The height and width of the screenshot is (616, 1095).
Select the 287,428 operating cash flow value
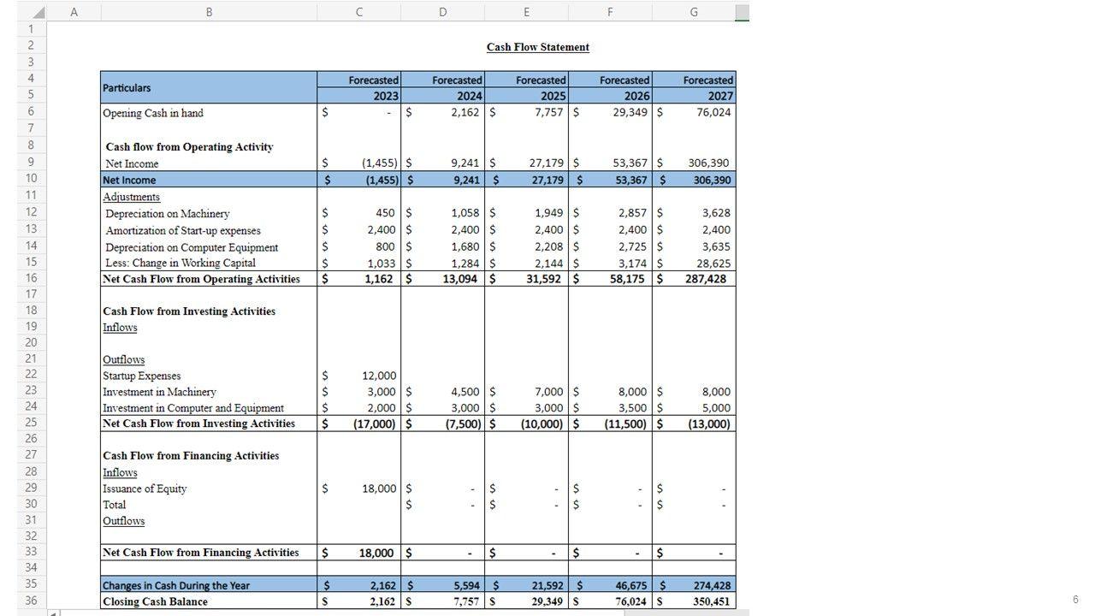click(x=705, y=279)
